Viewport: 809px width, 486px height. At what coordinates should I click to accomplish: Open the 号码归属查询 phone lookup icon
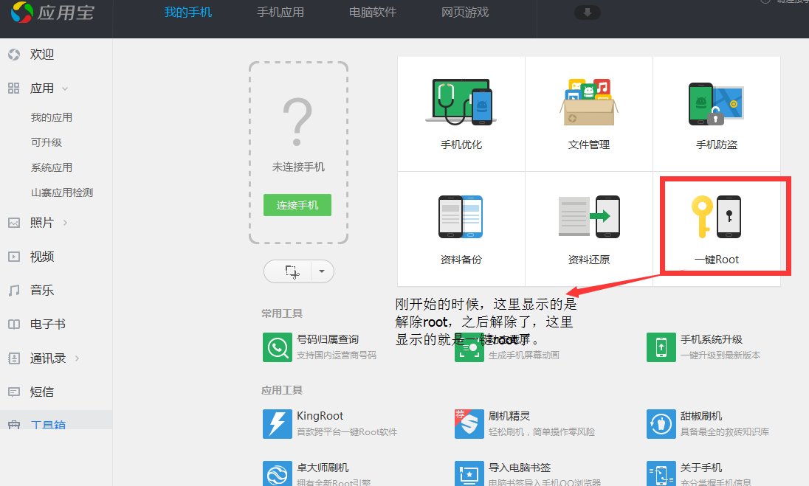pos(277,347)
